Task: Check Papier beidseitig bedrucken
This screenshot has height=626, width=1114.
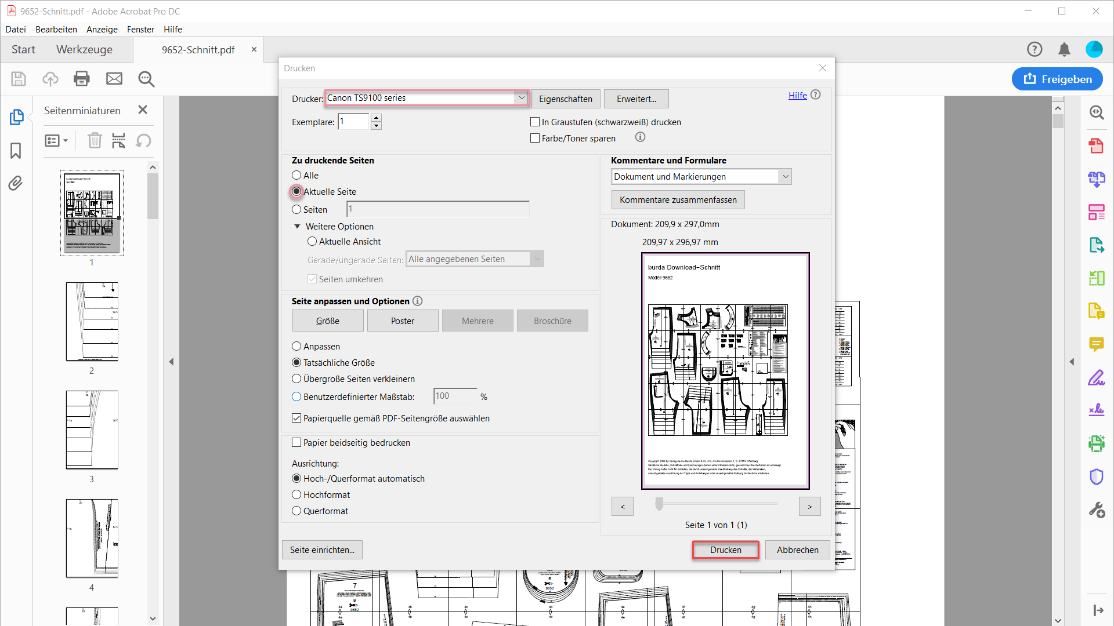Action: click(x=296, y=443)
